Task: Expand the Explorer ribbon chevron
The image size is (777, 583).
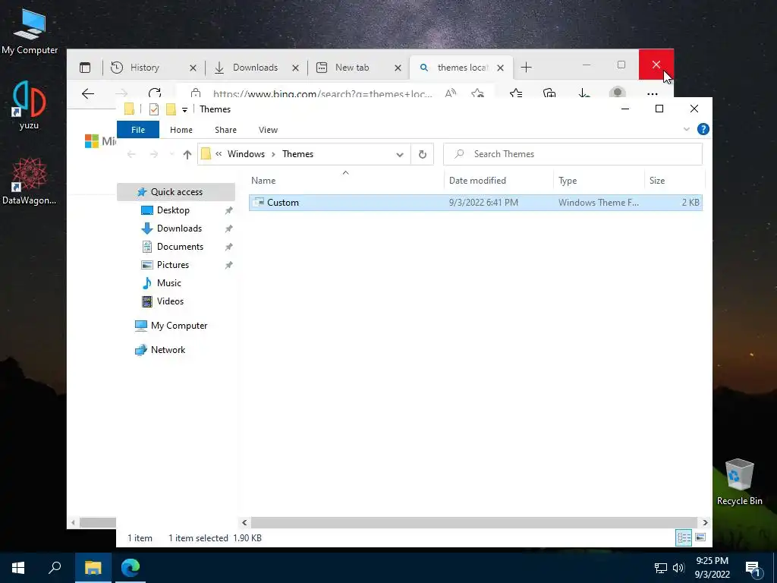Action: click(686, 129)
